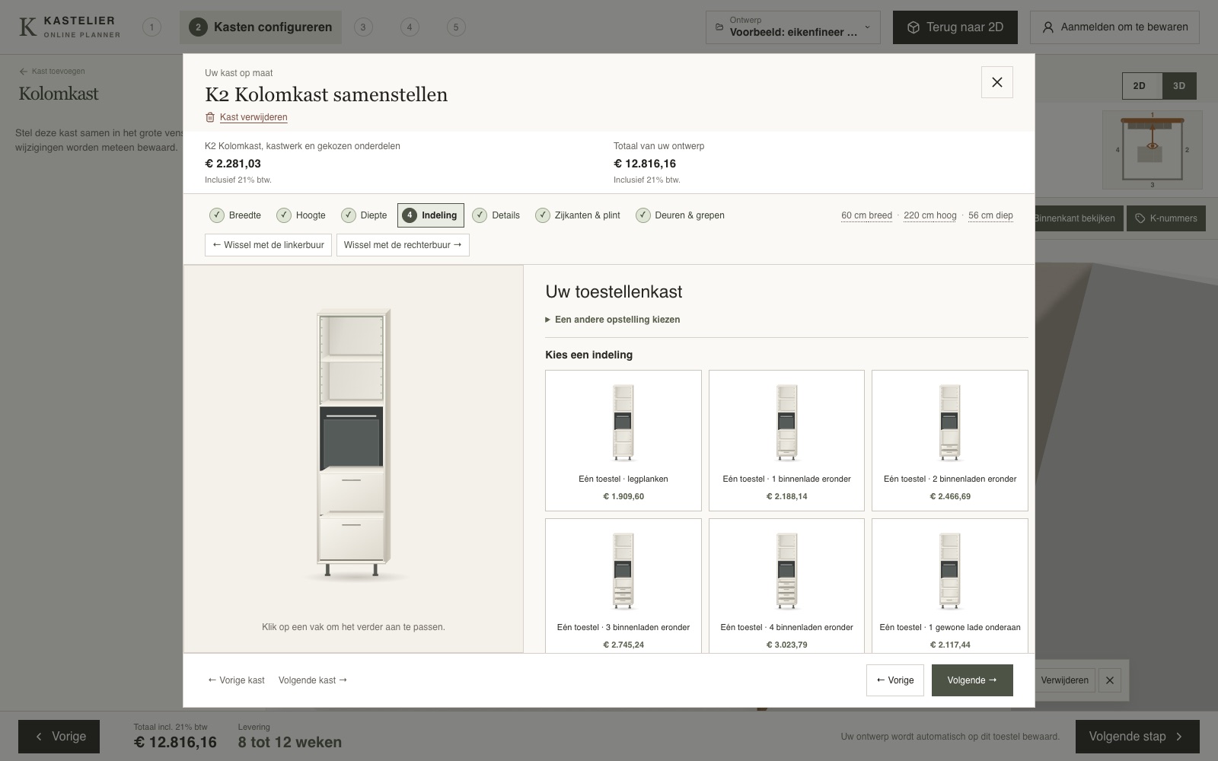Viewport: 1218px width, 761px height.
Task: Switch view to 3D toggle
Action: [1179, 86]
